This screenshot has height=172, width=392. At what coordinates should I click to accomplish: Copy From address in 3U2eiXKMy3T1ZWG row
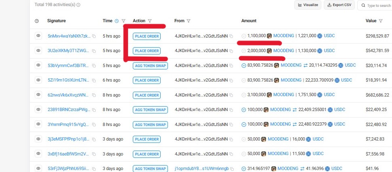[231, 51]
